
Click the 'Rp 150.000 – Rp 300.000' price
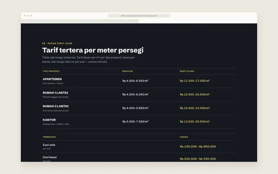198,147
